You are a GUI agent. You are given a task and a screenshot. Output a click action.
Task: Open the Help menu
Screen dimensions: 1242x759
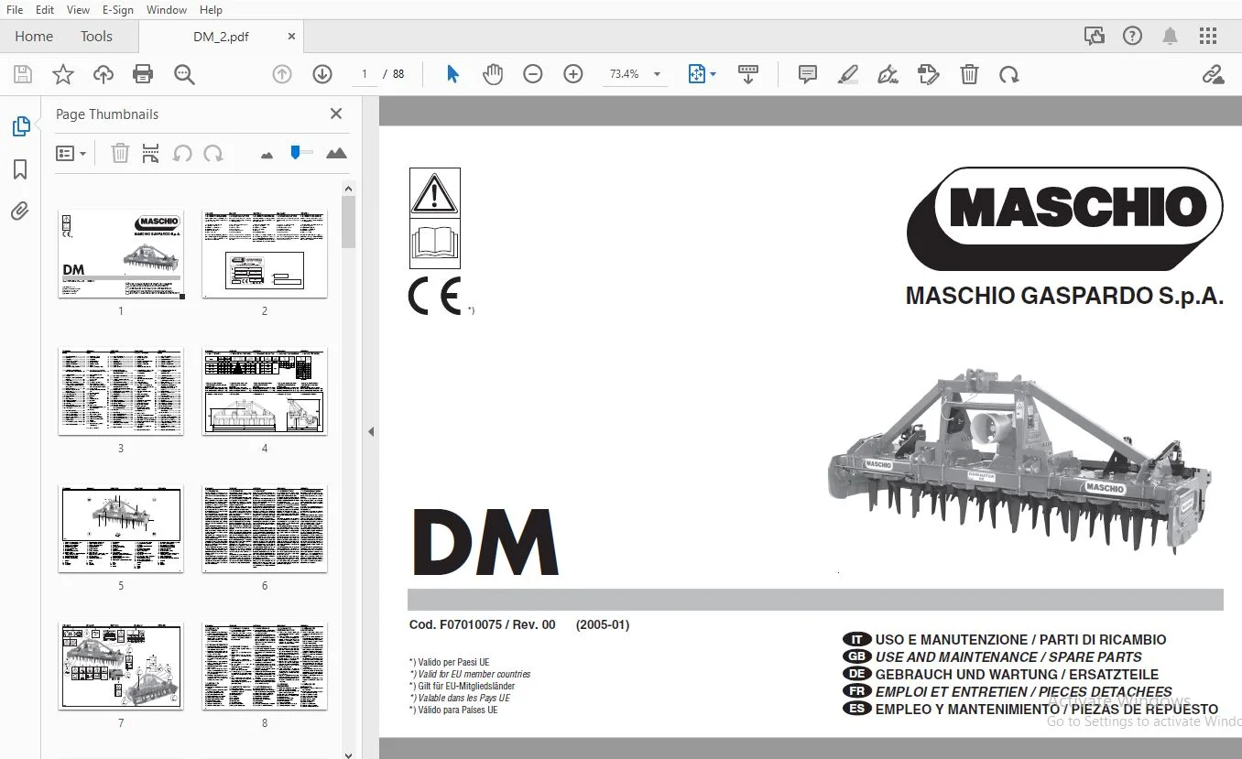point(211,10)
